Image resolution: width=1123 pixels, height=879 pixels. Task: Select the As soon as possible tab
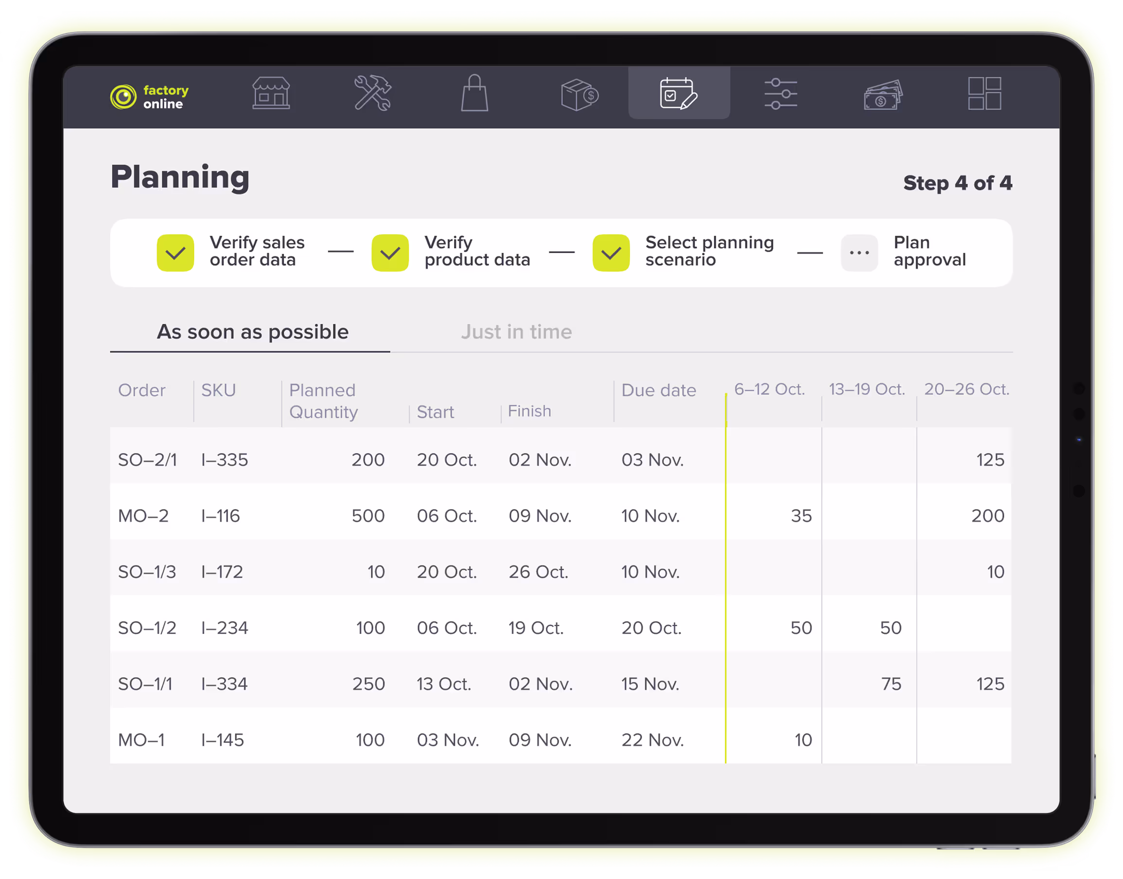253,332
